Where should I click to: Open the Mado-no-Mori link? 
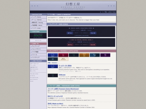[x=55, y=104]
